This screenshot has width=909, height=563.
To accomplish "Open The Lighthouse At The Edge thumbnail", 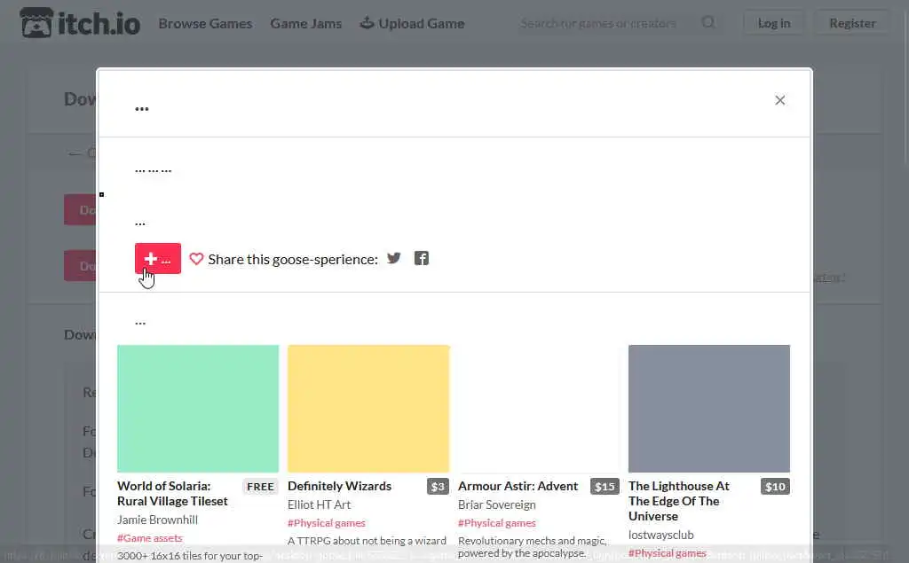I will [709, 409].
